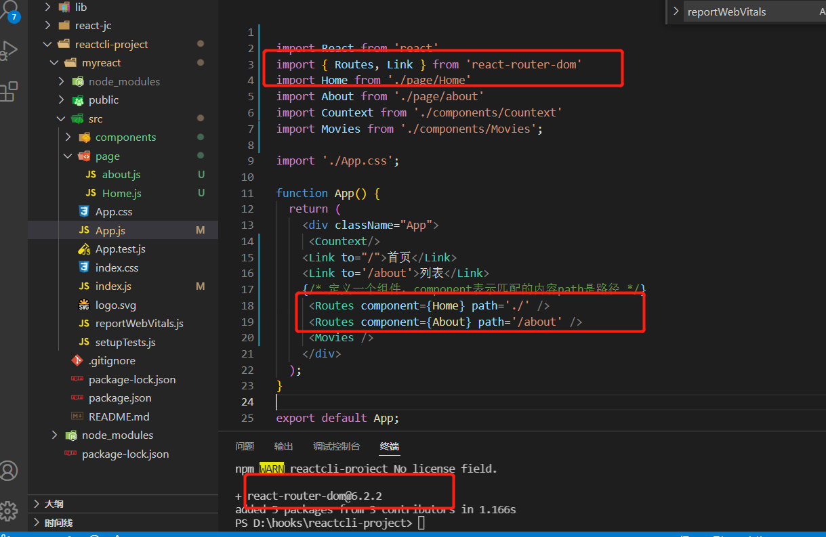Switch to the 输出 panel tab

(284, 446)
